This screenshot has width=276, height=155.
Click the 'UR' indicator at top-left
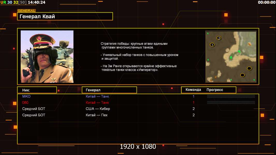pos(3,2)
